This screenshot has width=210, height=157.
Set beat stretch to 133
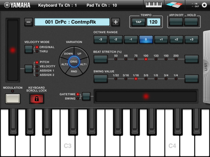pos(156,59)
